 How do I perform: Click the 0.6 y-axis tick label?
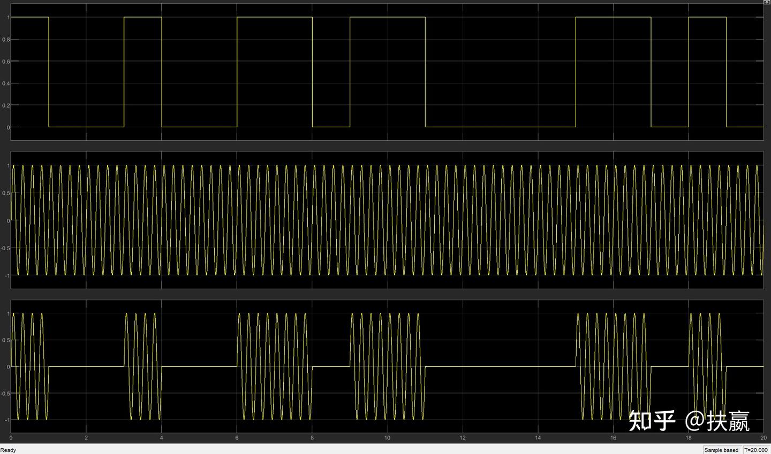tap(5, 61)
